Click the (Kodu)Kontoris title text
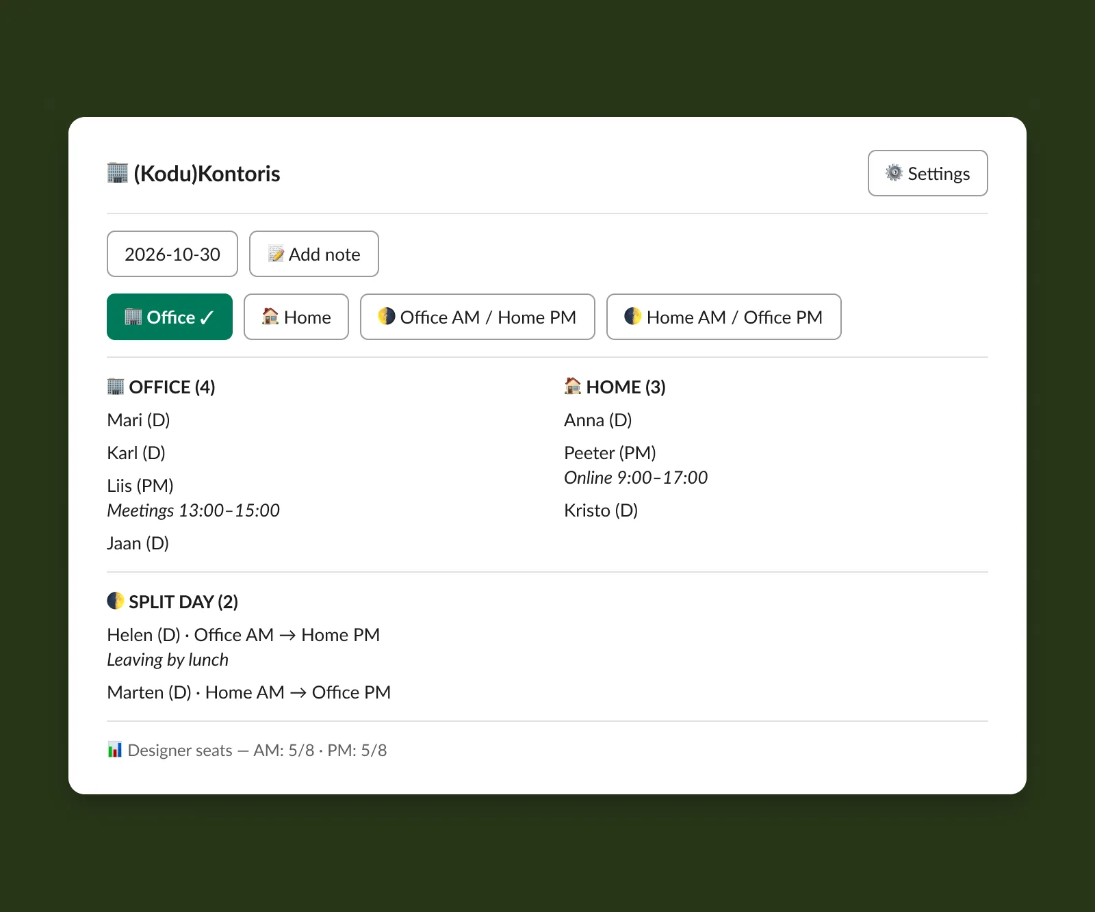The width and height of the screenshot is (1095, 912). pyautogui.click(x=207, y=174)
